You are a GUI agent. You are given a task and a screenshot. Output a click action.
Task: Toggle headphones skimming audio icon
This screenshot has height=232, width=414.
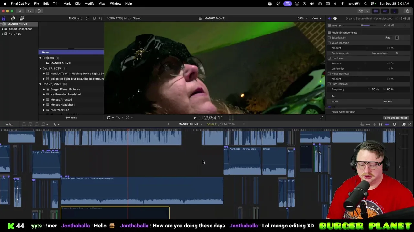click(380, 124)
